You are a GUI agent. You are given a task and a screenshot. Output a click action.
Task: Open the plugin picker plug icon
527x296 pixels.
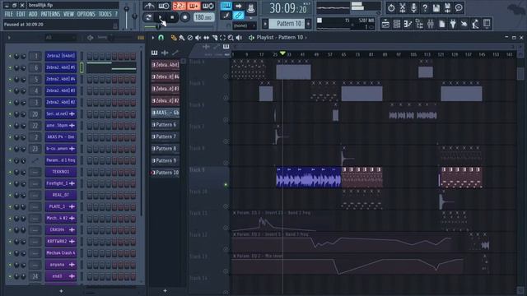(x=453, y=24)
